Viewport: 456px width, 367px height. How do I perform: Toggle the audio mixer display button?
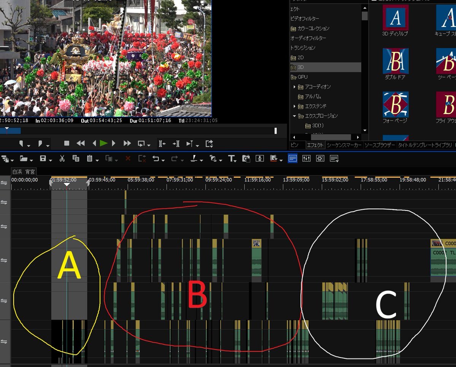pos(306,158)
